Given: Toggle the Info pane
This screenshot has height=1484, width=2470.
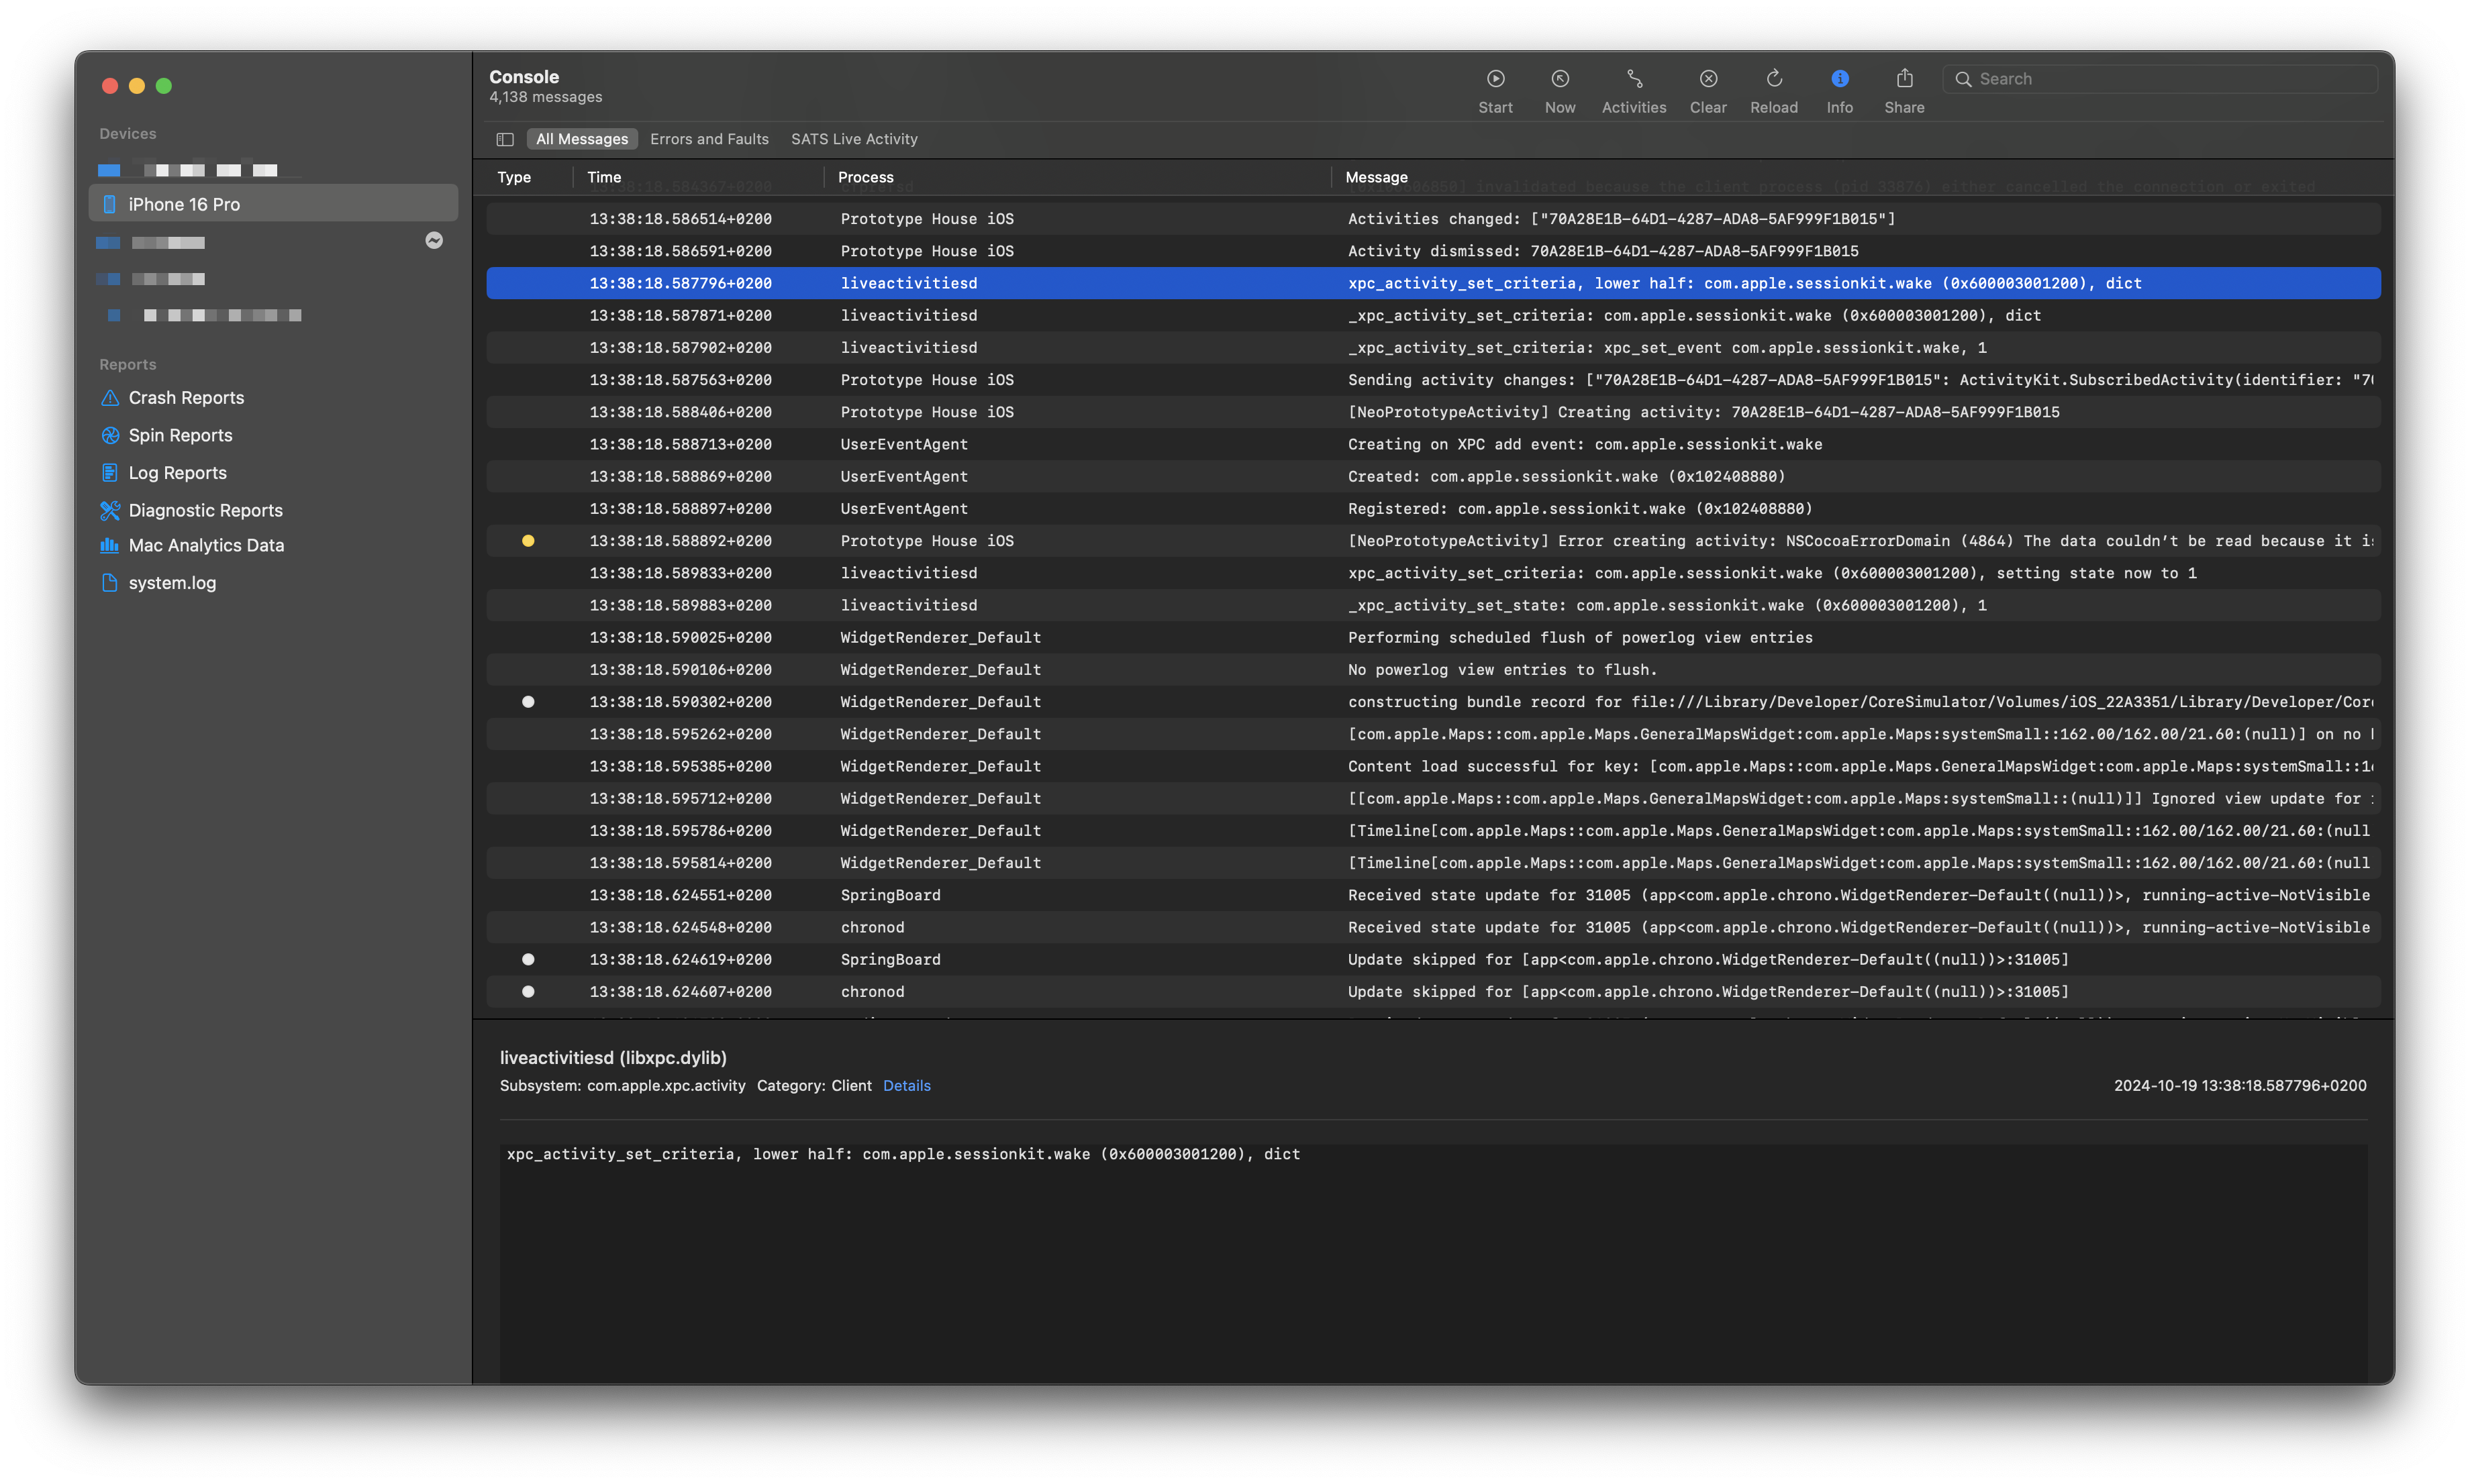Looking at the screenshot, I should pyautogui.click(x=1839, y=91).
